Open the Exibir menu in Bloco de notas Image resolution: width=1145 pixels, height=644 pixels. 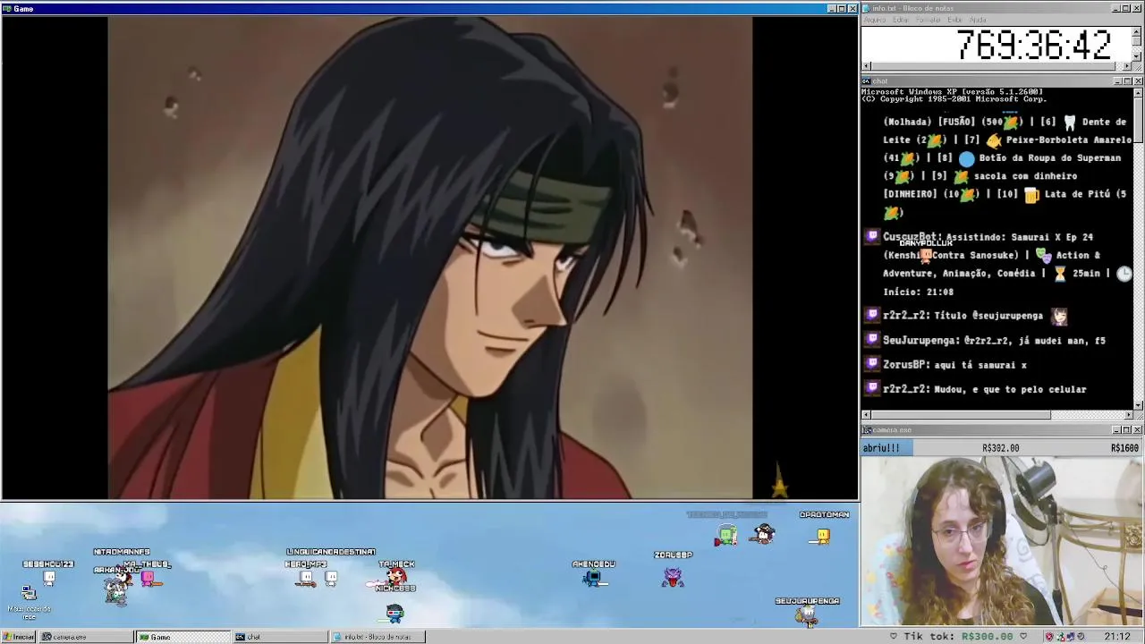955,20
